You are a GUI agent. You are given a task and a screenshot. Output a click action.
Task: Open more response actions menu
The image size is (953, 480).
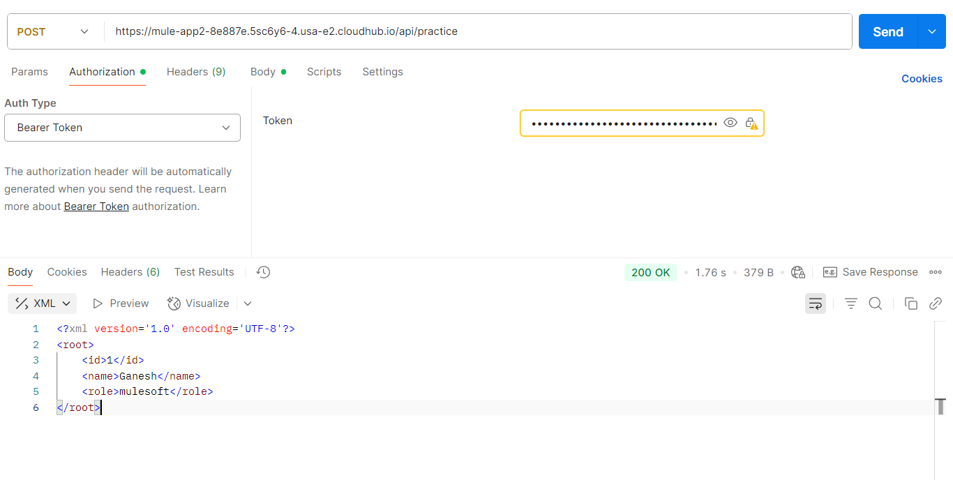coord(936,272)
